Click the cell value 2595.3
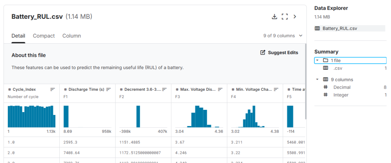 coord(70,142)
